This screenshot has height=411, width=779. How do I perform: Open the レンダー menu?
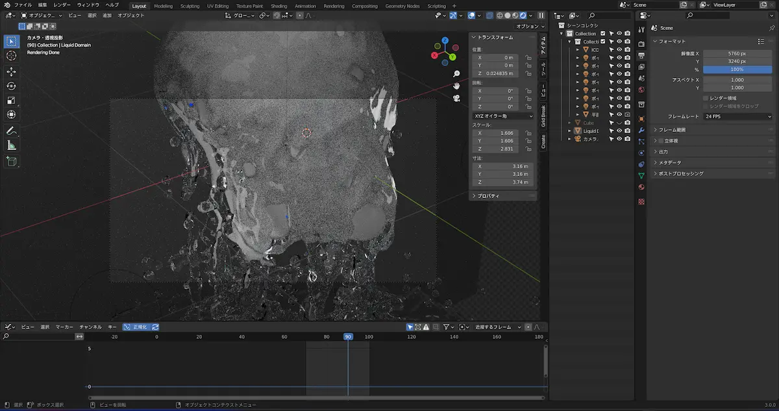point(62,5)
